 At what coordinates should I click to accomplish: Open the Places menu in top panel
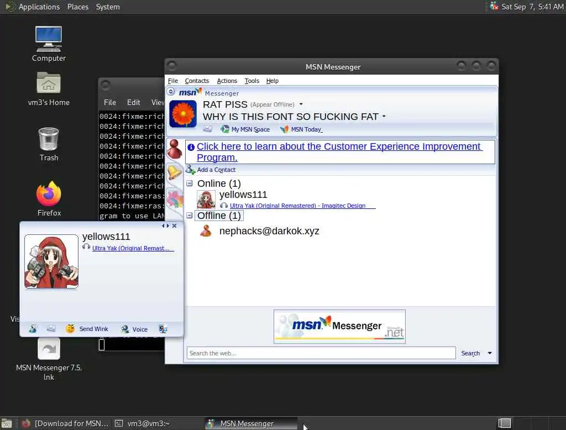77,7
